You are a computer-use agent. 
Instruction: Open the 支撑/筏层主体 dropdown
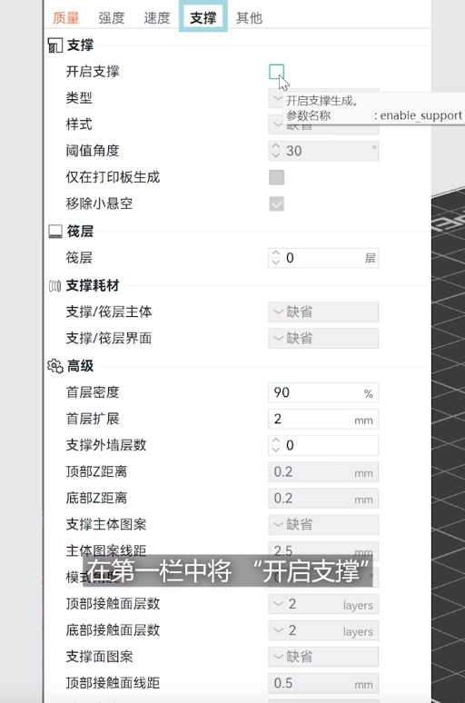pos(323,312)
